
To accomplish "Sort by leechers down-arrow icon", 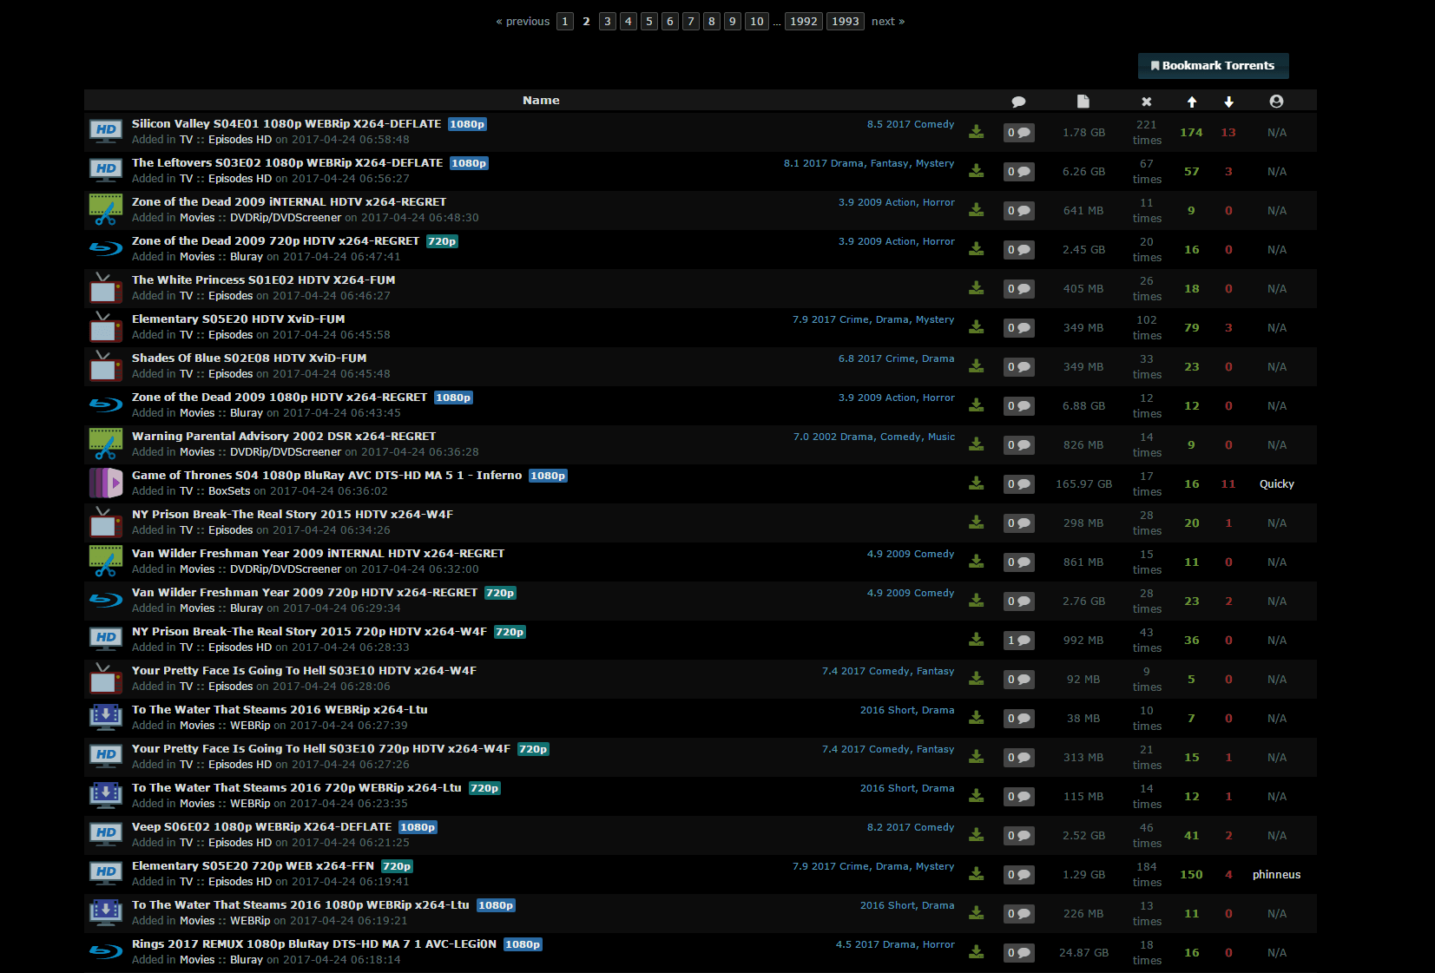I will (x=1228, y=102).
